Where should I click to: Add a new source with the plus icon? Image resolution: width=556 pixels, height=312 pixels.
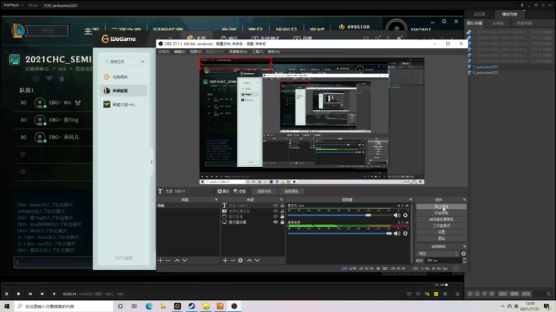[225, 261]
